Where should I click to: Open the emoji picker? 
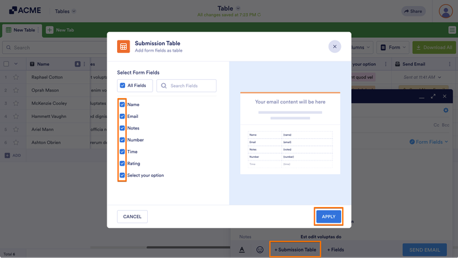coord(260,249)
